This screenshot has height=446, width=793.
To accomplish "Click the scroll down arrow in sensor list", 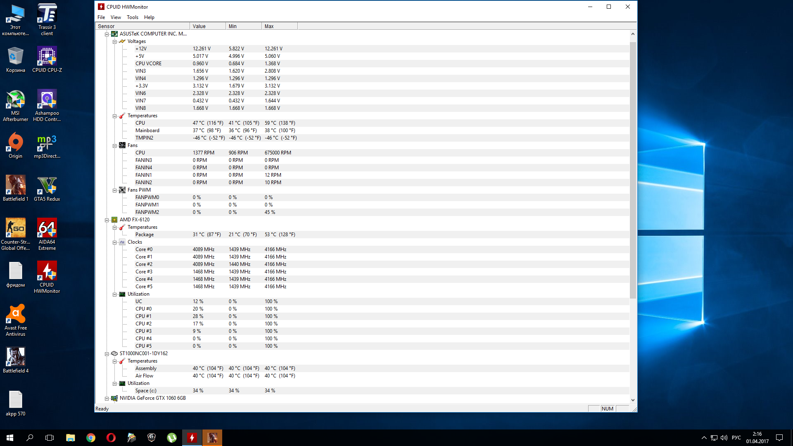I will pos(633,400).
